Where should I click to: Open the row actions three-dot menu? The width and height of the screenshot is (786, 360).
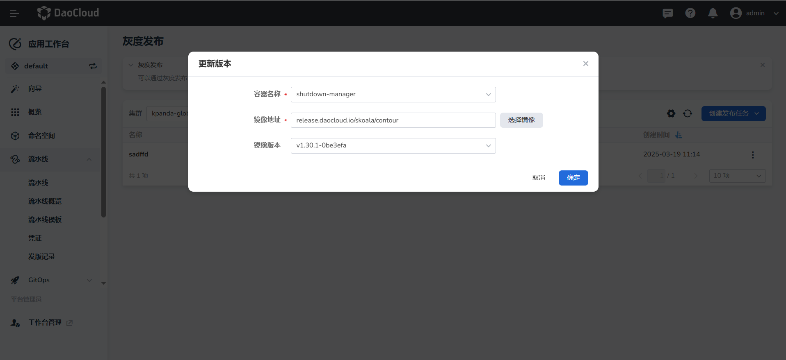(x=752, y=155)
